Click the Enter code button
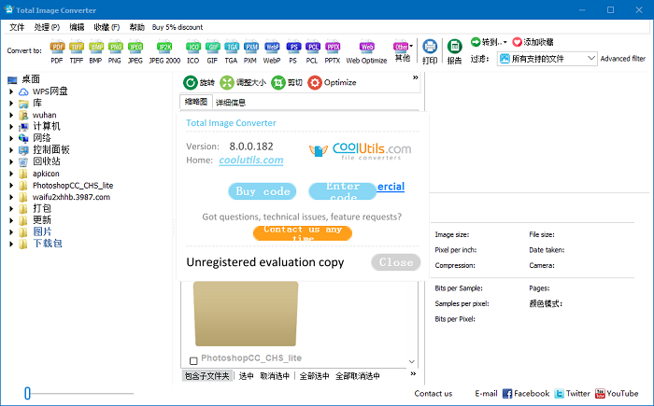Screen dimensions: 654x406 343,191
